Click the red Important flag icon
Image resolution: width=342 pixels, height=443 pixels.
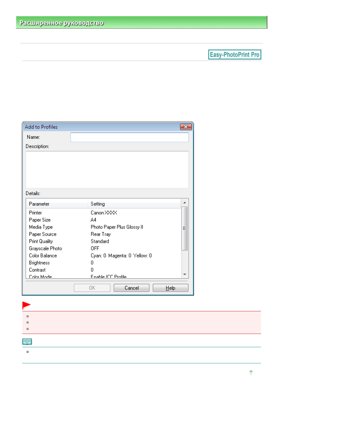(27, 305)
